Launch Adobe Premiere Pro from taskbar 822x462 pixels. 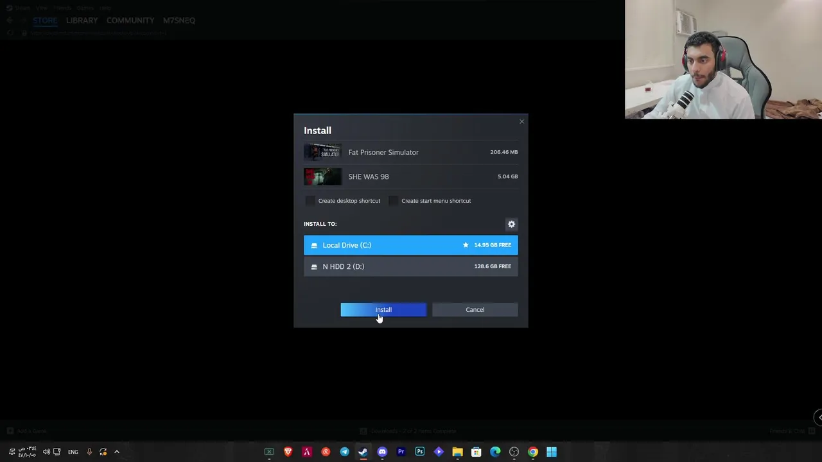[x=401, y=452]
